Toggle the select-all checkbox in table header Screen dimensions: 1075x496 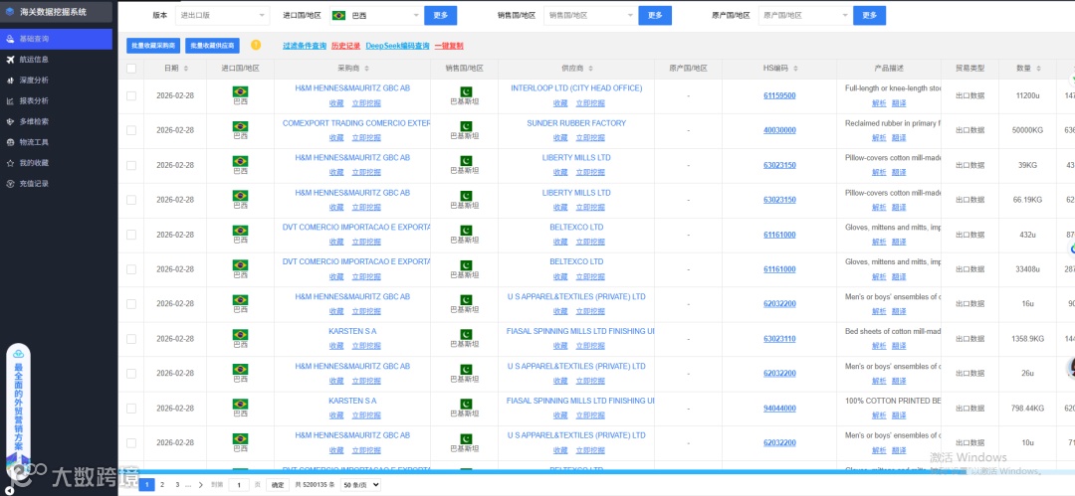coord(131,69)
